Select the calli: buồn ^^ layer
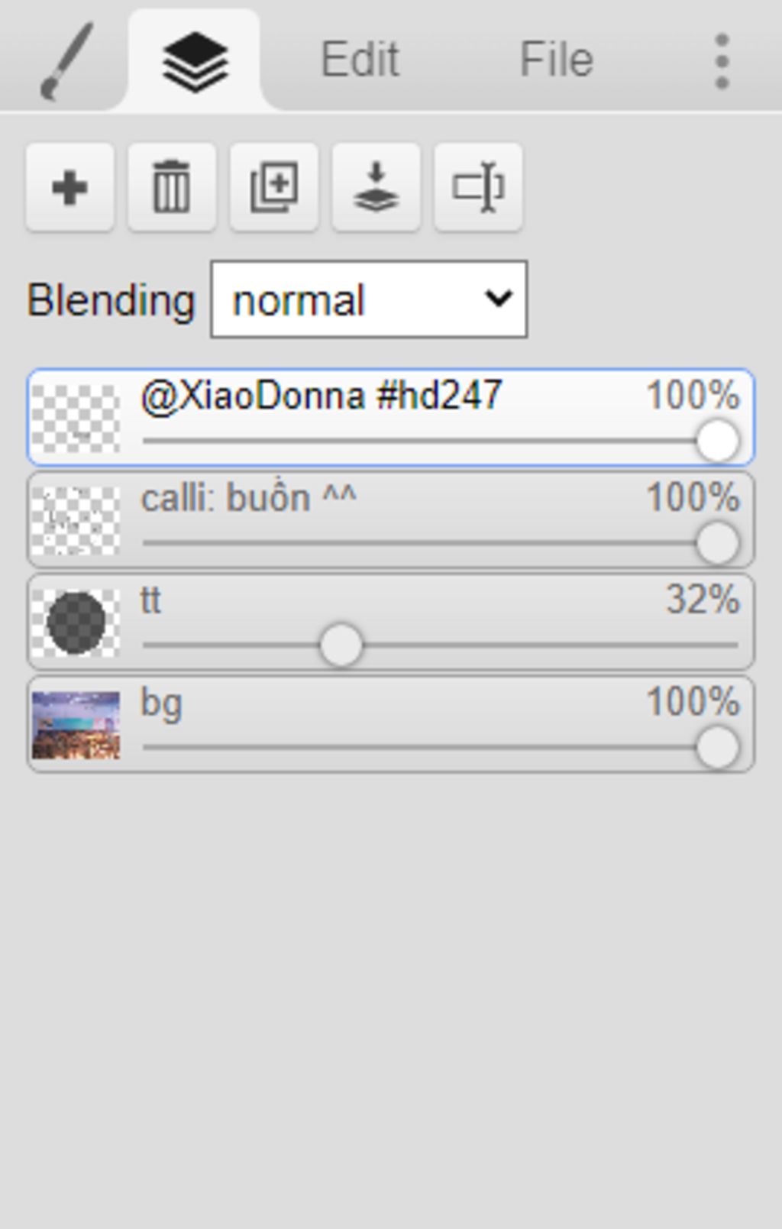The height and width of the screenshot is (1229, 782). [391, 519]
